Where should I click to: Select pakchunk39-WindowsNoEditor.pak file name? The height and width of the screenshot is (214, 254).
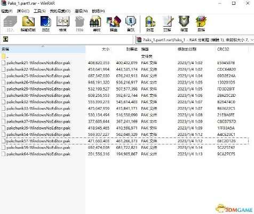38,128
